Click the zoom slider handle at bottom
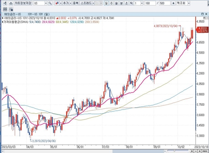 174,151
